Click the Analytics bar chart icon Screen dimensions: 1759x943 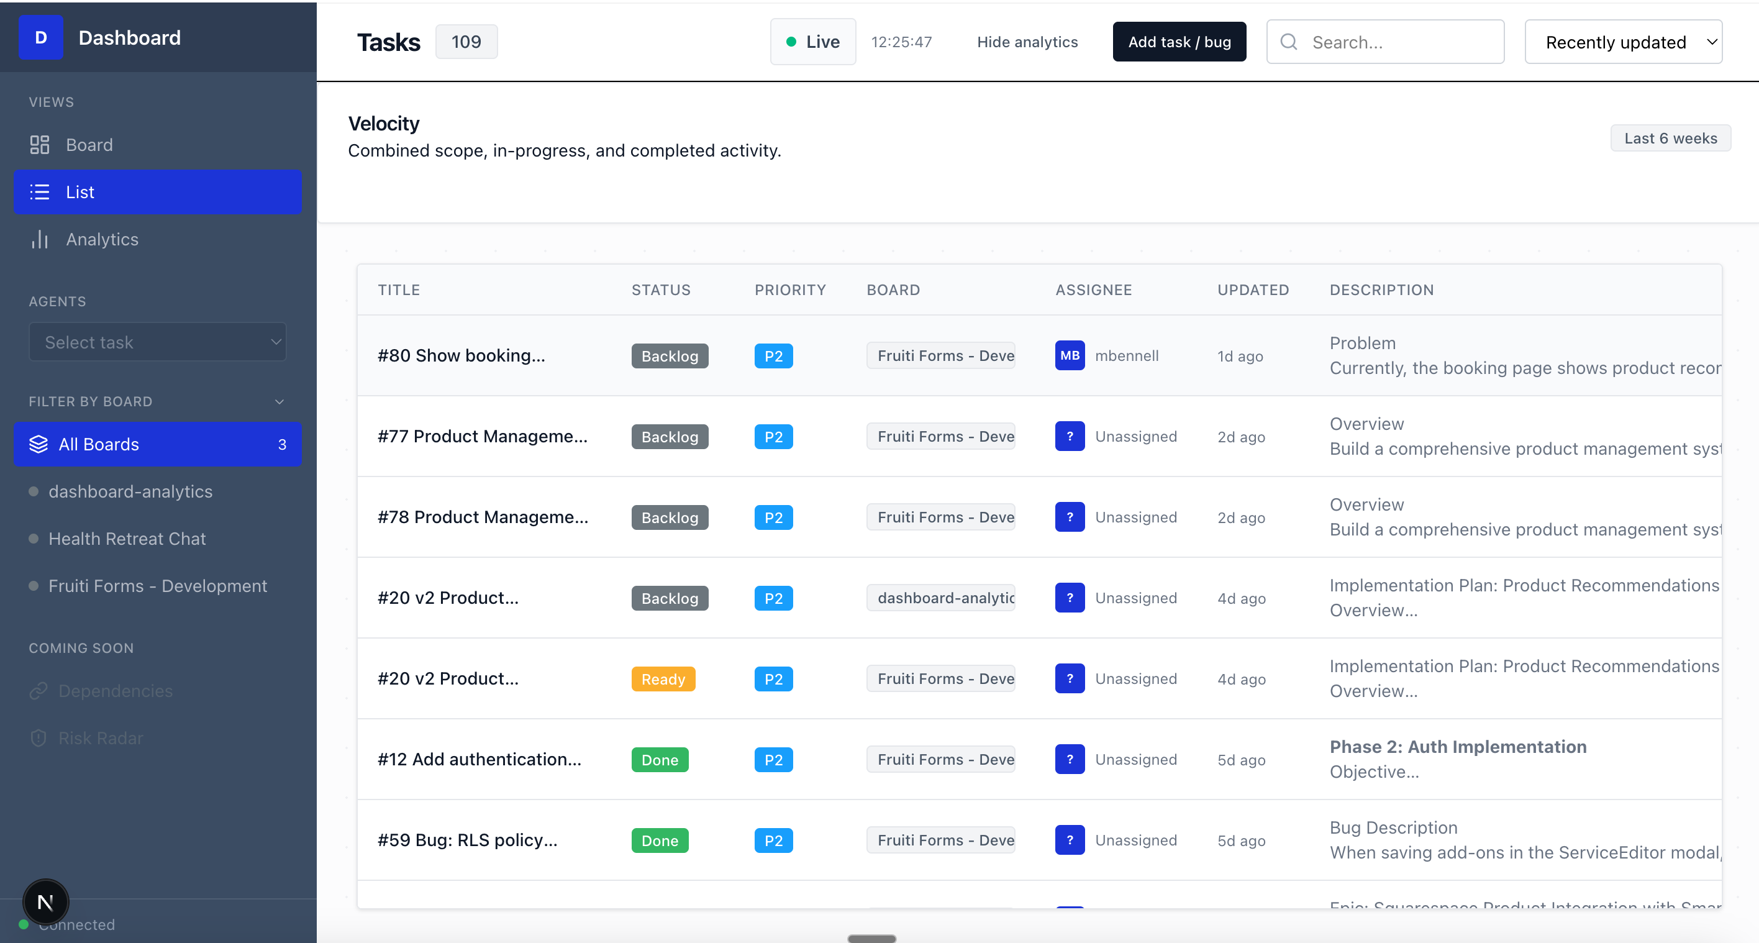(x=40, y=240)
